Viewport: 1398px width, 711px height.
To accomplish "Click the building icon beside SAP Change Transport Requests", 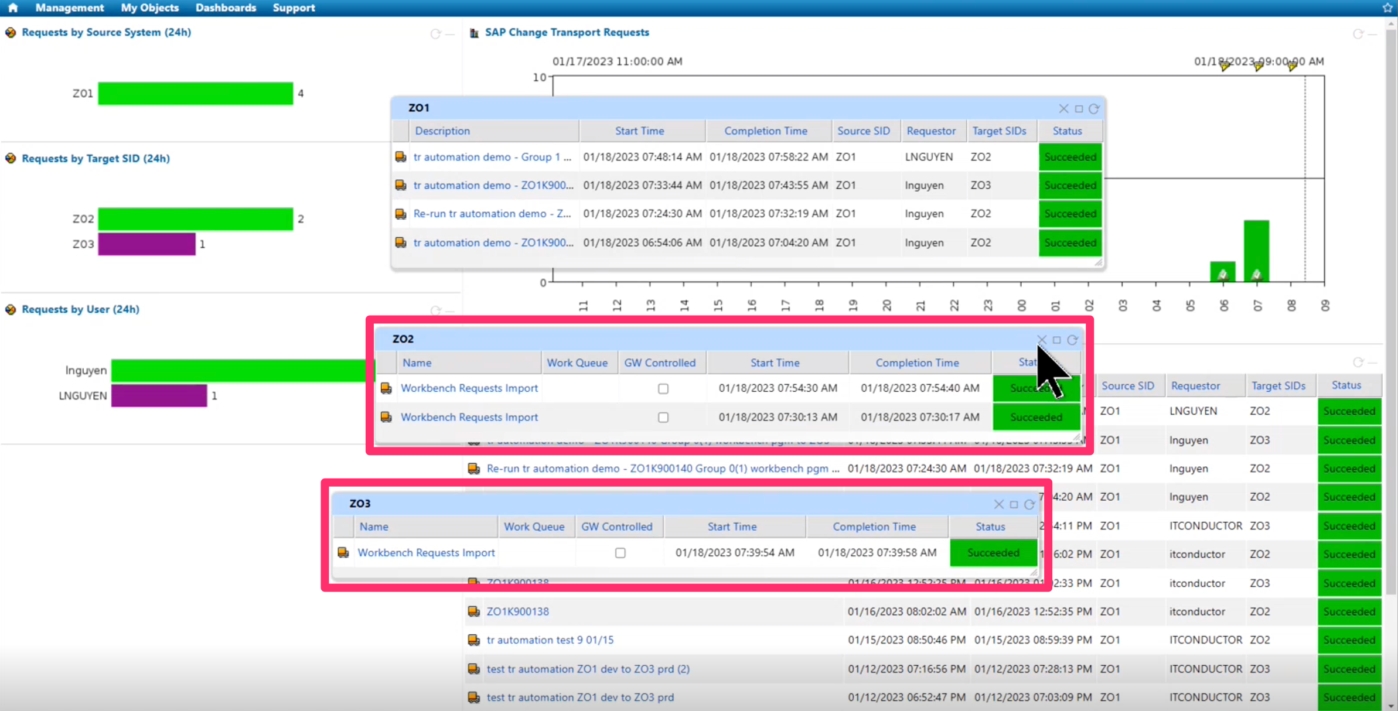I will pyautogui.click(x=473, y=33).
